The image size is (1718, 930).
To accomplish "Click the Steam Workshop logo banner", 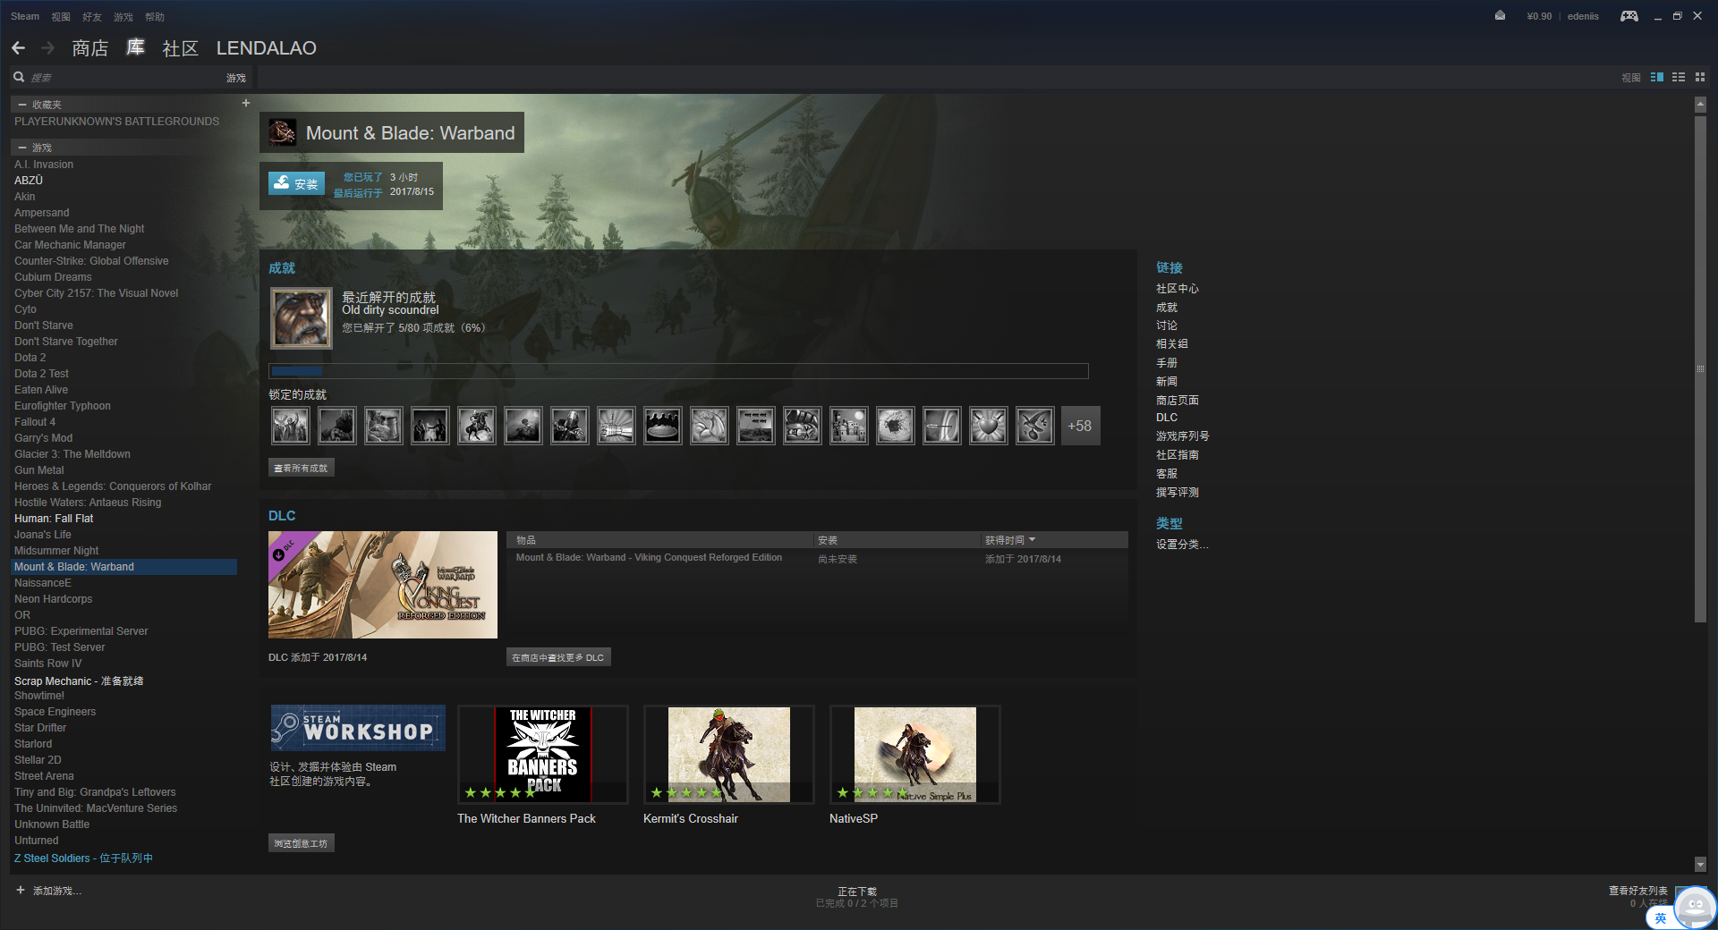I will pyautogui.click(x=358, y=728).
